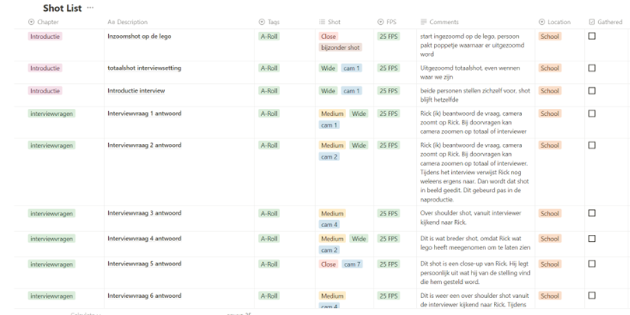Click the Shot List title text
Image resolution: width=630 pixels, height=315 pixels.
point(62,8)
